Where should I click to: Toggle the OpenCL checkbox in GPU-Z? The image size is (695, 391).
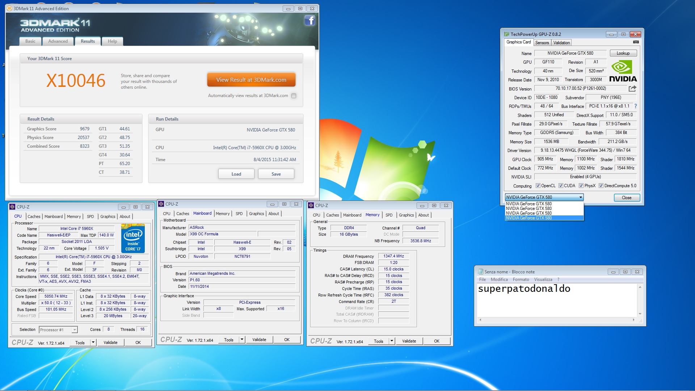538,186
